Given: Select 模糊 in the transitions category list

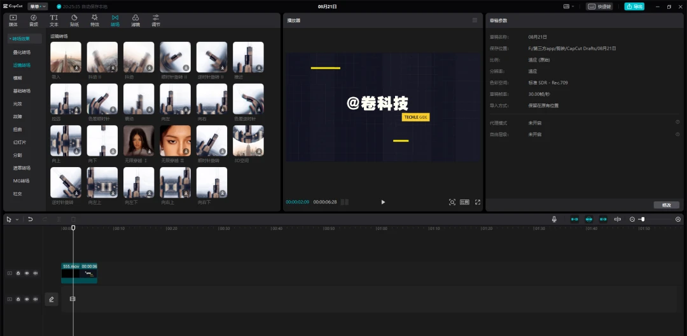Looking at the screenshot, I should point(18,78).
